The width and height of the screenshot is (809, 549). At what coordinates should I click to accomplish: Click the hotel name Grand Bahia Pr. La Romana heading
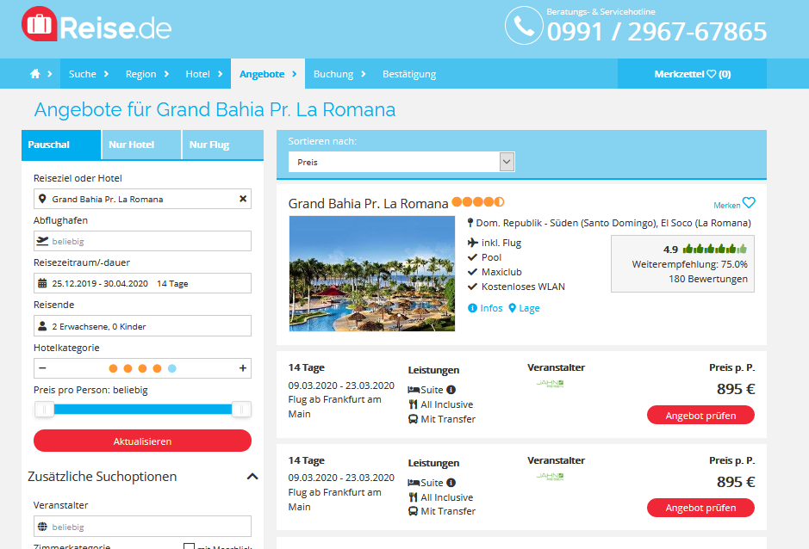tap(368, 204)
